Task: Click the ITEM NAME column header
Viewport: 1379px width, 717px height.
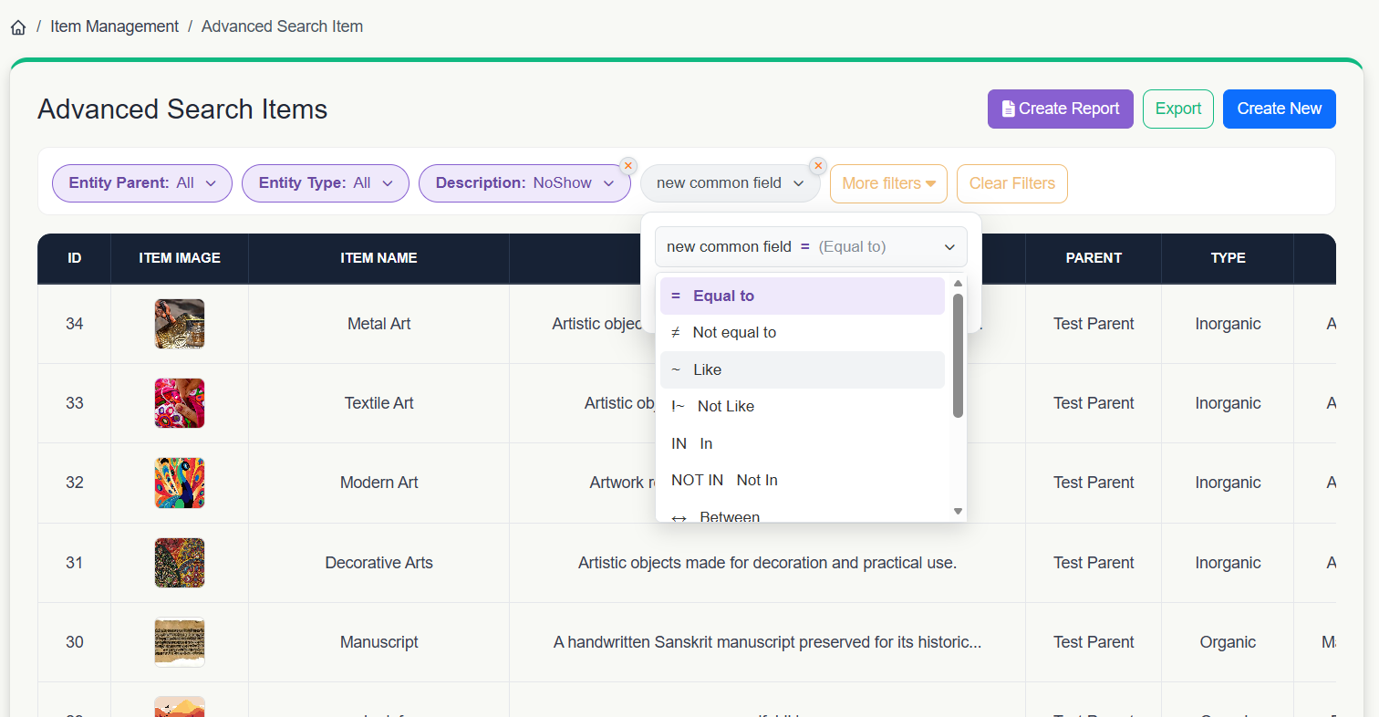Action: point(378,258)
